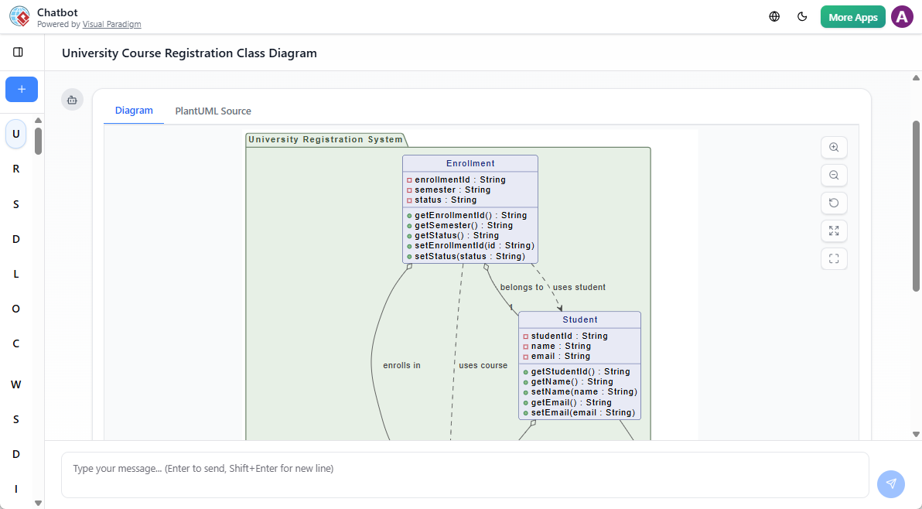
Task: Open the user avatar A menu
Action: coord(902,16)
